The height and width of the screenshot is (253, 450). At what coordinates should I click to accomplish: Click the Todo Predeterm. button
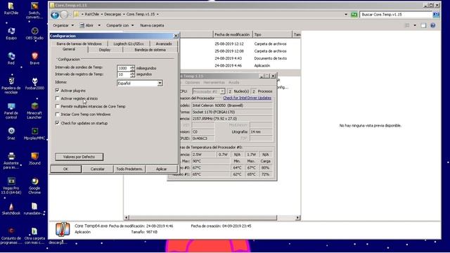(129, 169)
